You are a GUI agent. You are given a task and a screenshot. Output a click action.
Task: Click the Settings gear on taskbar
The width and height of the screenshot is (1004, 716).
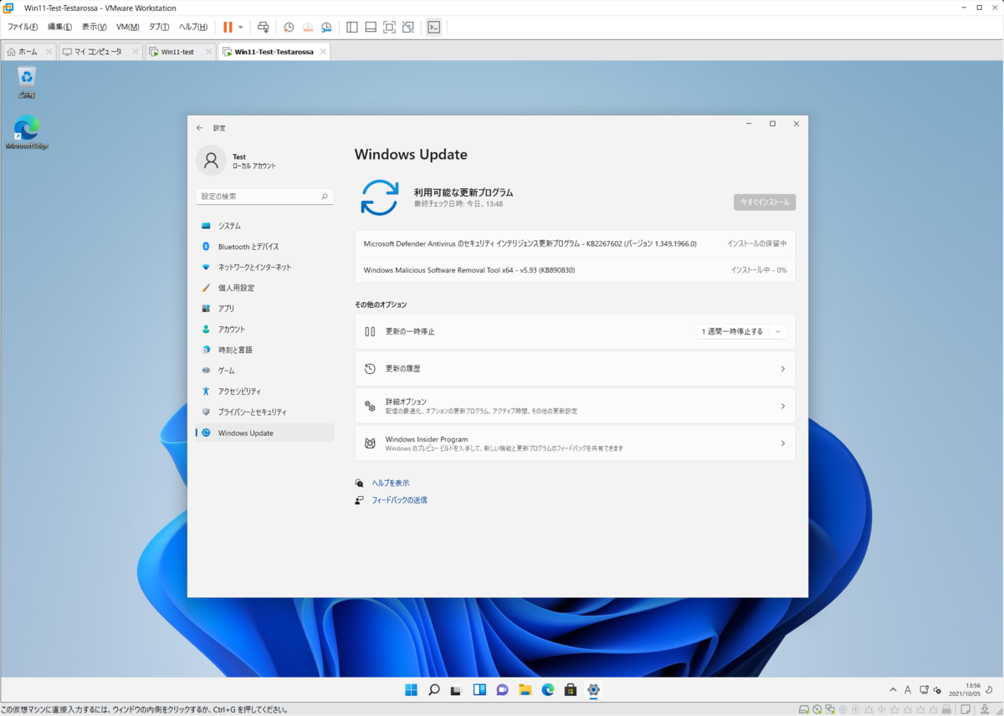[593, 690]
